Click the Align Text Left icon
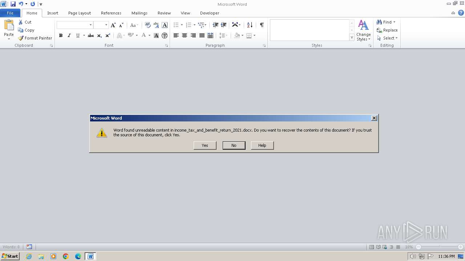The width and height of the screenshot is (465, 261). [176, 36]
